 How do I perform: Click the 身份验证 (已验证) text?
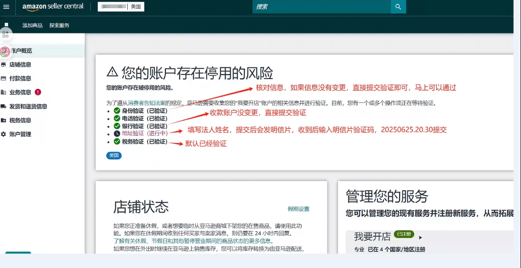(145, 111)
